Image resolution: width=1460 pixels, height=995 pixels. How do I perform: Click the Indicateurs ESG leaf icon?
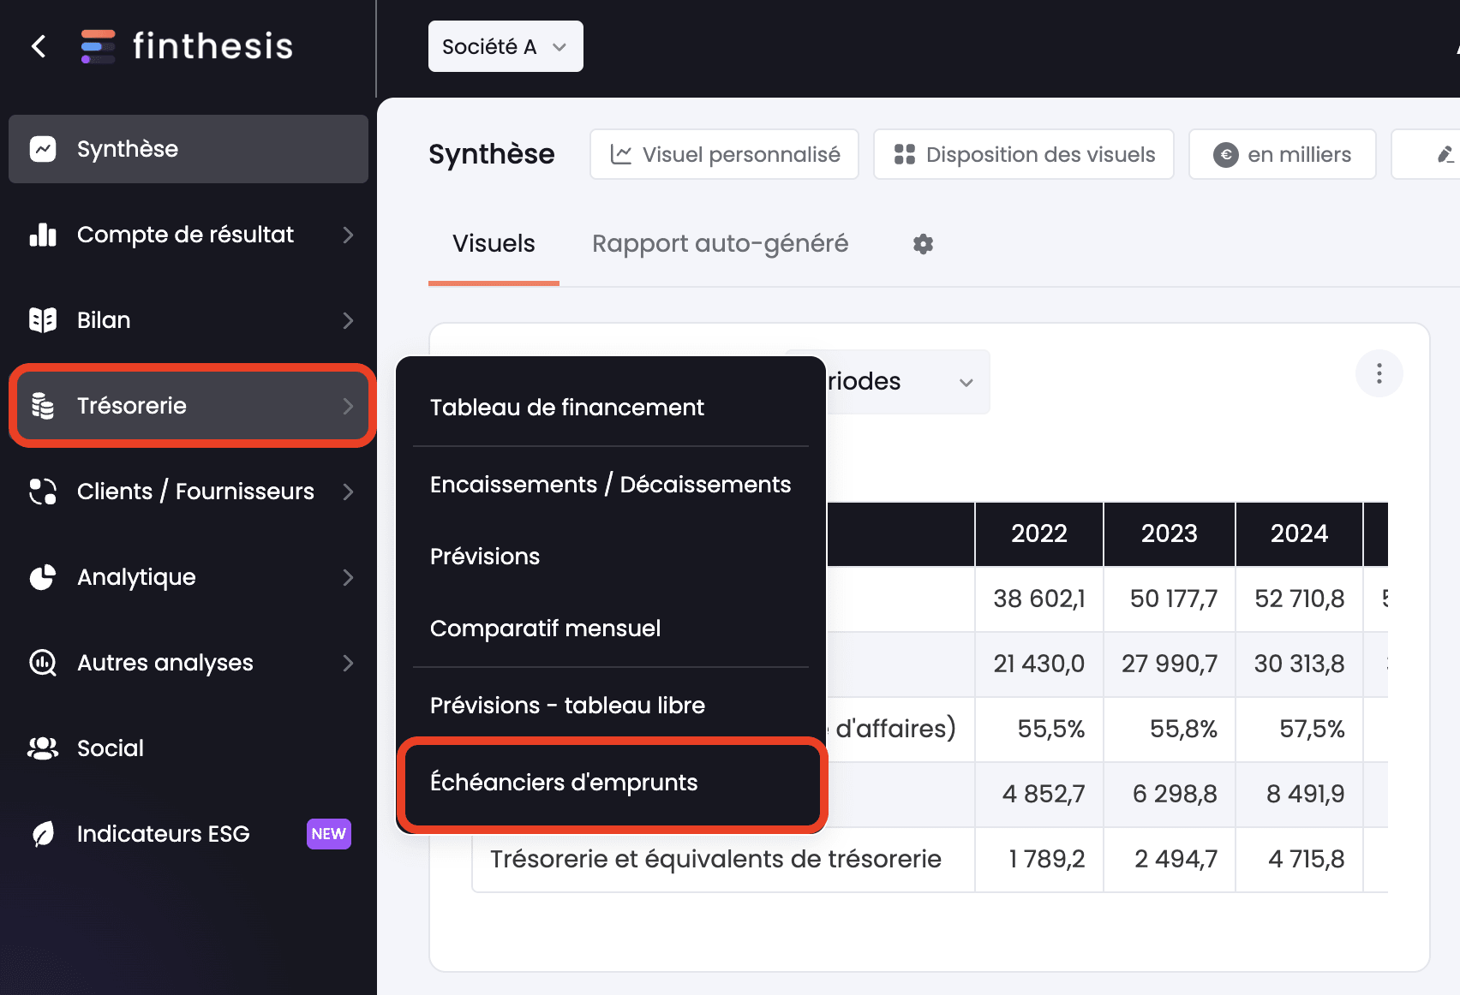pyautogui.click(x=43, y=834)
